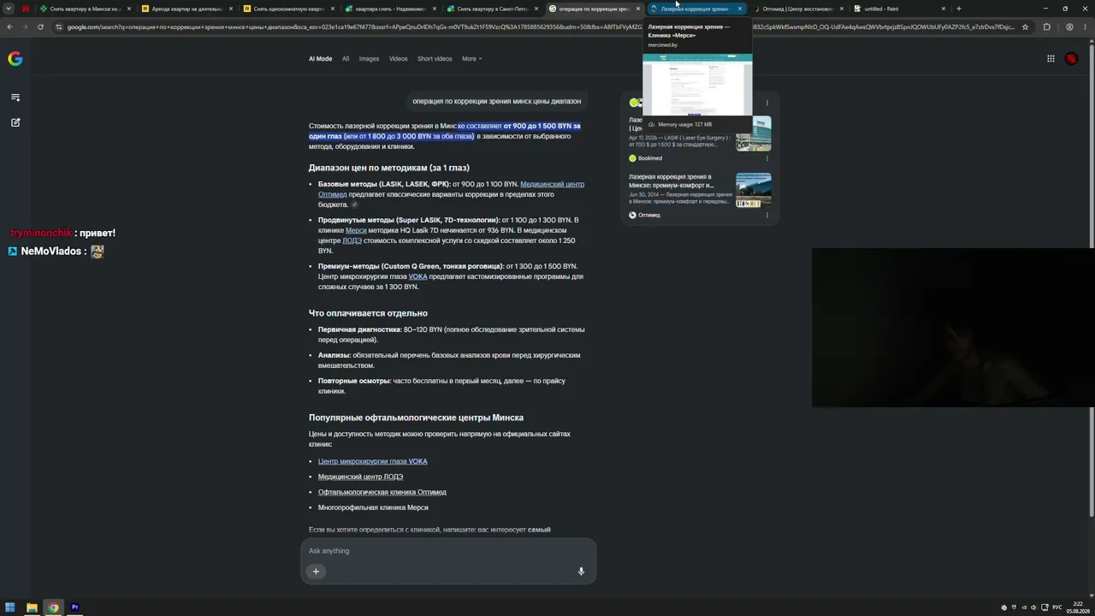
Task: Click the Google logo in the sidebar
Action: pyautogui.click(x=15, y=59)
